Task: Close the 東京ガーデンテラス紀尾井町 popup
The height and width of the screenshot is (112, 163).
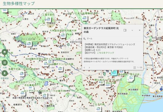Action: click(140, 30)
